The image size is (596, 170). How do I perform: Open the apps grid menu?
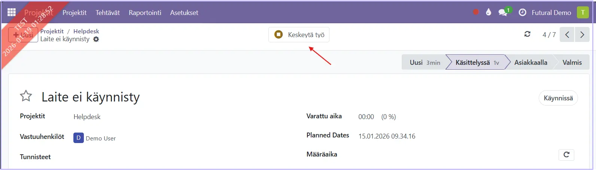(x=12, y=12)
